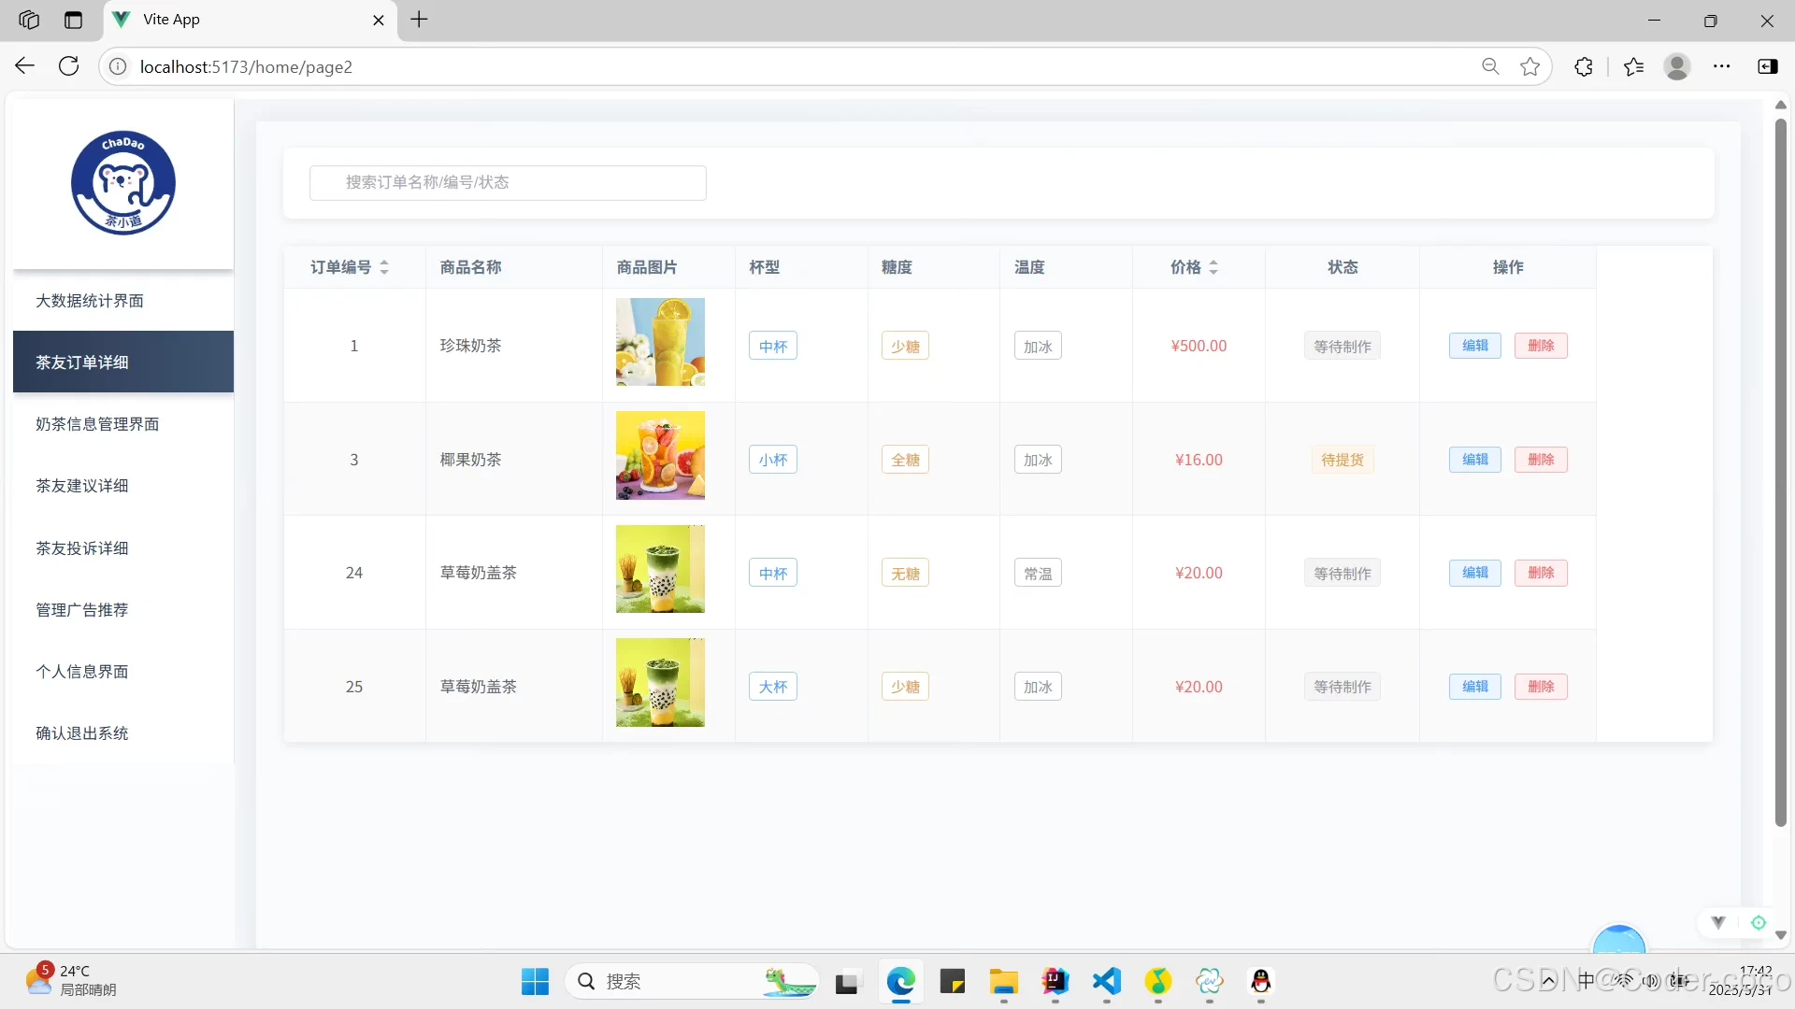Viewport: 1795px width, 1009px height.
Task: Sort table by 价格 column
Action: click(x=1213, y=267)
